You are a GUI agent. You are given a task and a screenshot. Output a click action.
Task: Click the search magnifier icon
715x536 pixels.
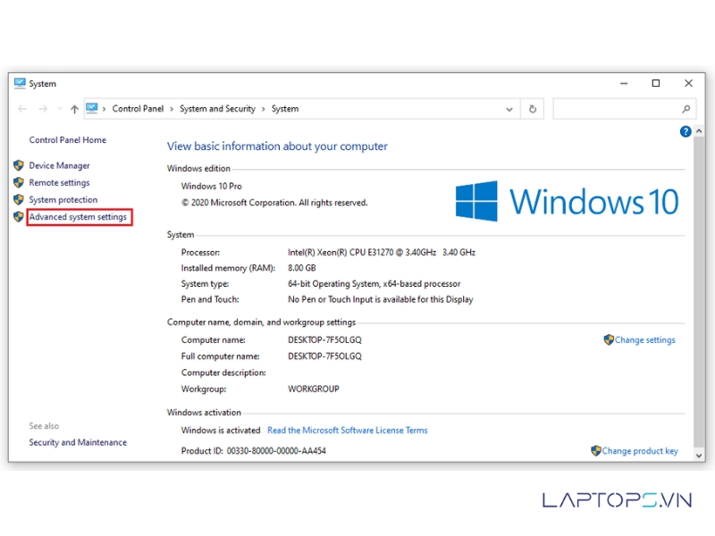coord(686,109)
